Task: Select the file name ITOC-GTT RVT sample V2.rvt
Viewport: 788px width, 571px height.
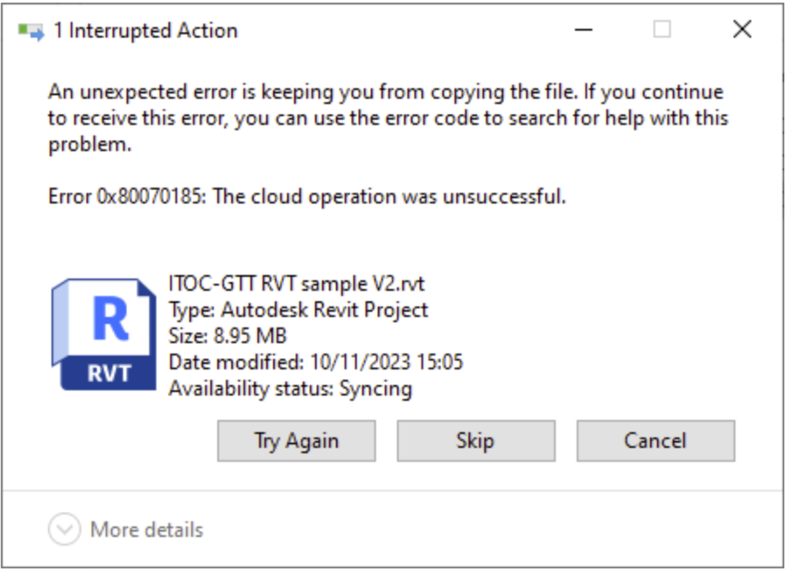Action: pos(296,284)
